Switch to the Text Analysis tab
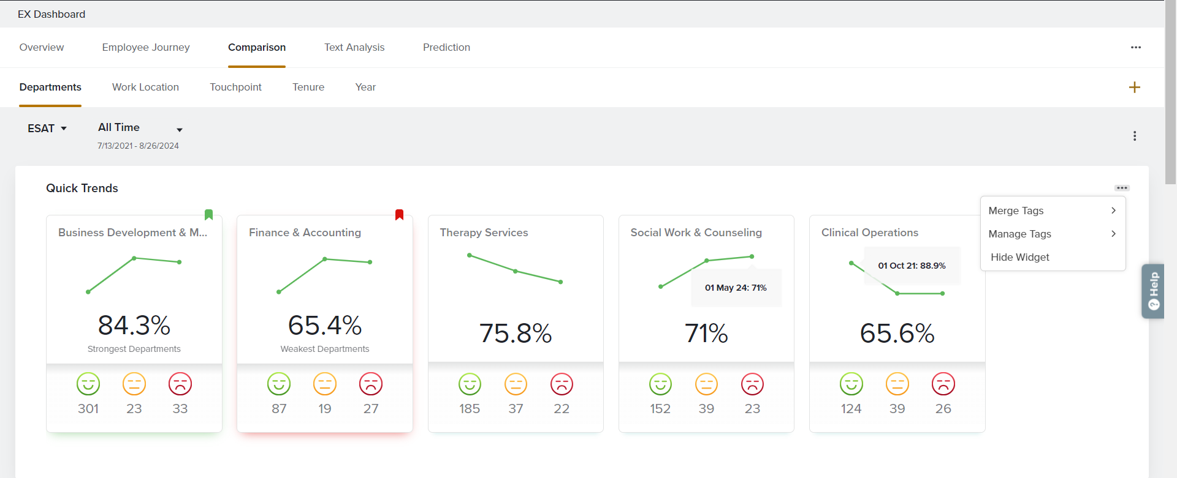Screen dimensions: 1177x478 pyautogui.click(x=354, y=48)
